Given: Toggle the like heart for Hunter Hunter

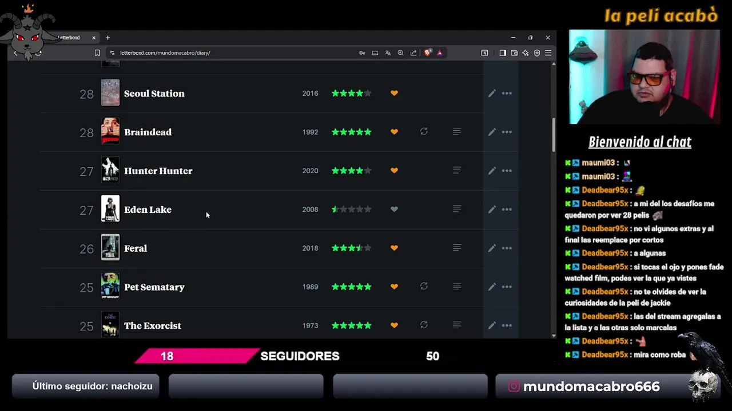Looking at the screenshot, I should 394,170.
